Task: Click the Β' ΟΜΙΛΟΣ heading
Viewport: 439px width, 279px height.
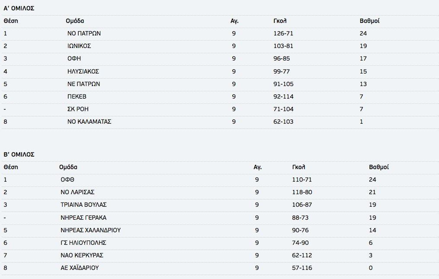Action: point(19,154)
